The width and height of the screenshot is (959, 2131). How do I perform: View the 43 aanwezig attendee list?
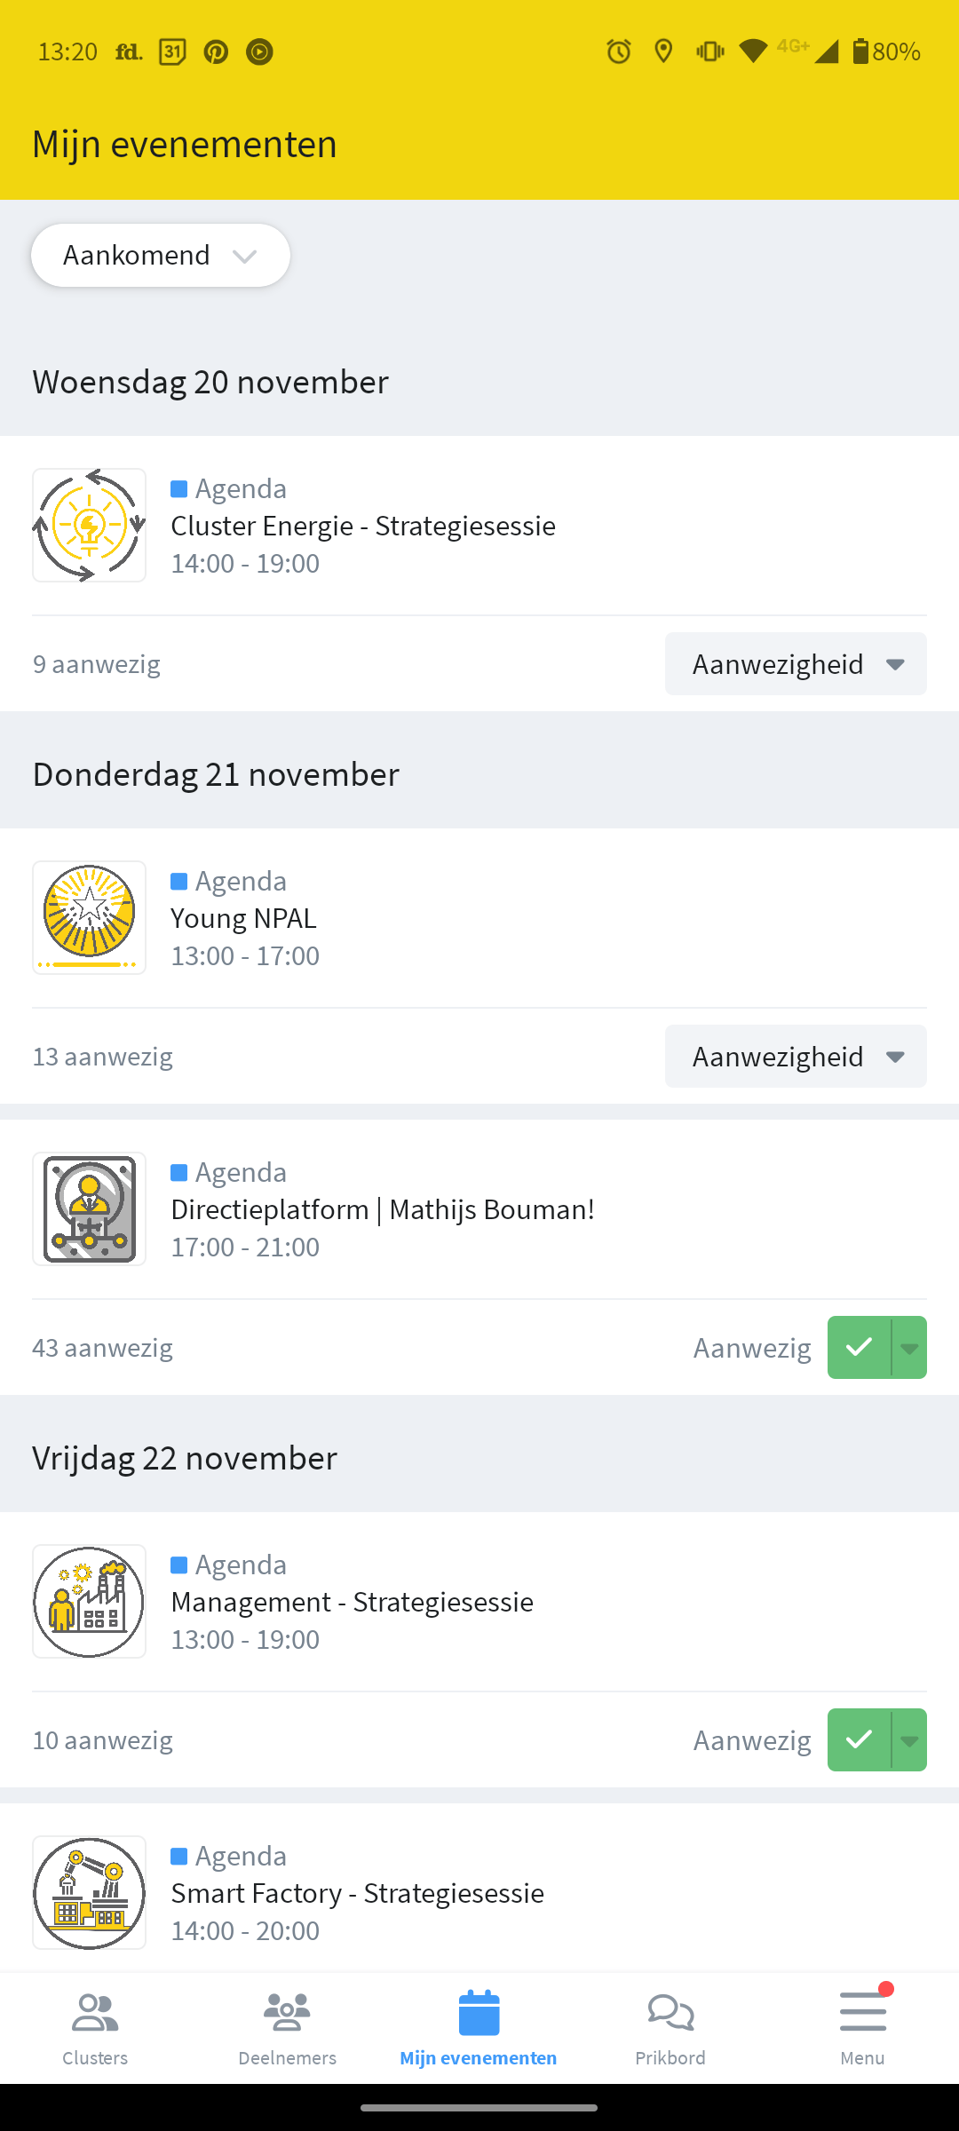point(102,1347)
